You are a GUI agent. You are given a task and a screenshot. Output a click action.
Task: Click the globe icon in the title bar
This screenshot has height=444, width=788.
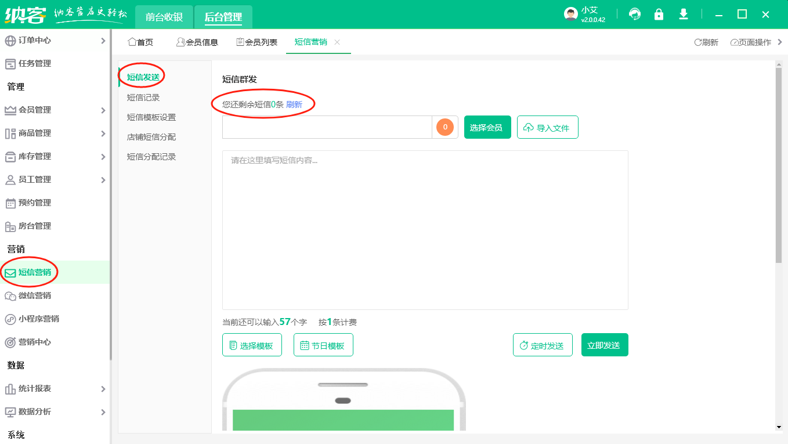coord(634,14)
